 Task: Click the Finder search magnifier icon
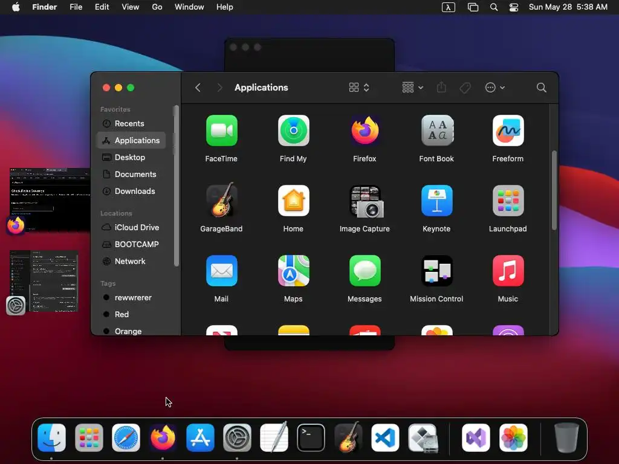point(541,88)
